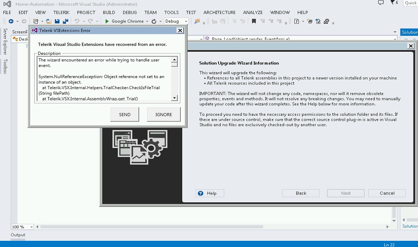The width and height of the screenshot is (418, 247).
Task: Click the editor horizontal scrollbar thumb
Action: coord(151,227)
